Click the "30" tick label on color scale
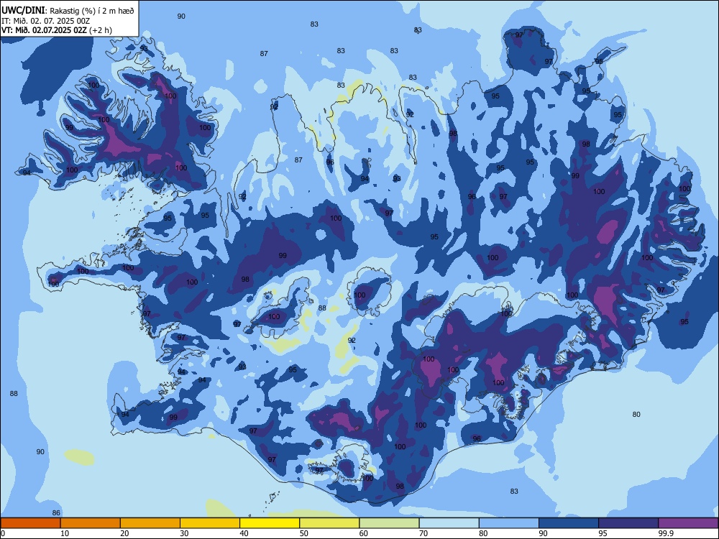The width and height of the screenshot is (719, 539). pos(184,533)
